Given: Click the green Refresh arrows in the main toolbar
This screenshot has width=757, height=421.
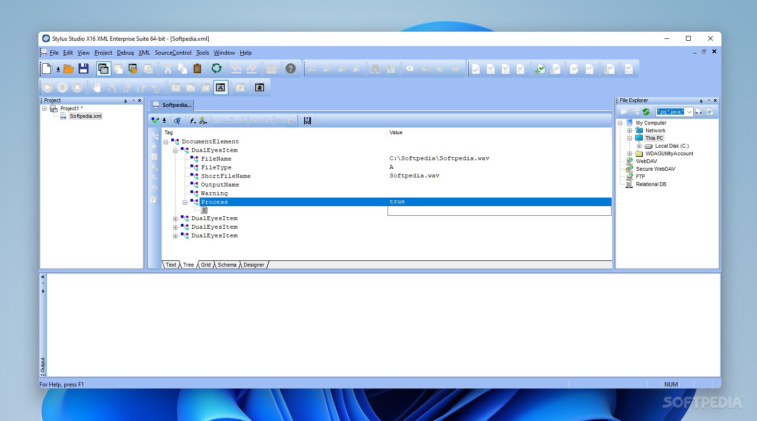Looking at the screenshot, I should (216, 69).
